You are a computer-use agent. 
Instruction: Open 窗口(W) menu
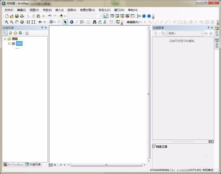pyautogui.click(x=119, y=10)
